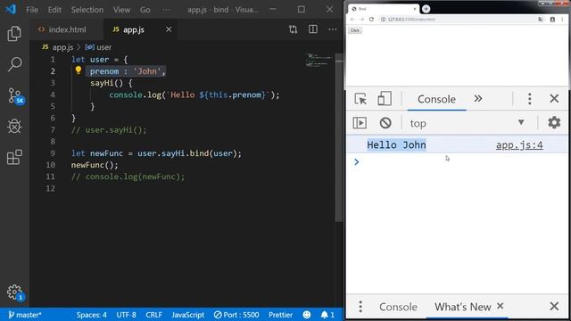
Task: Open a new browser tab
Action: coord(426,9)
